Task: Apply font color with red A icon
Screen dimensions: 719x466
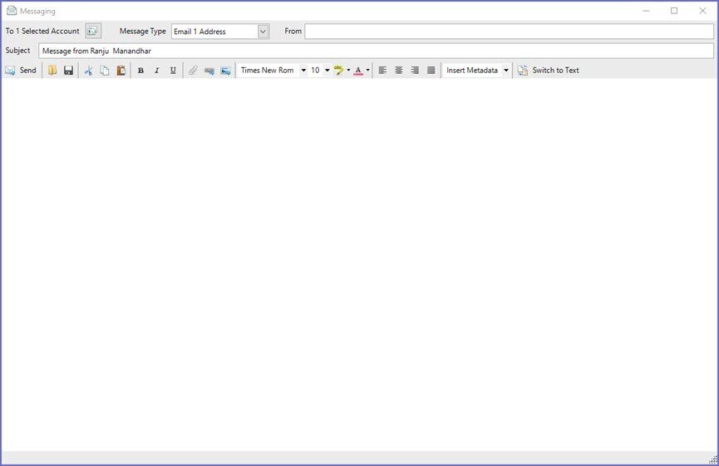Action: (358, 70)
